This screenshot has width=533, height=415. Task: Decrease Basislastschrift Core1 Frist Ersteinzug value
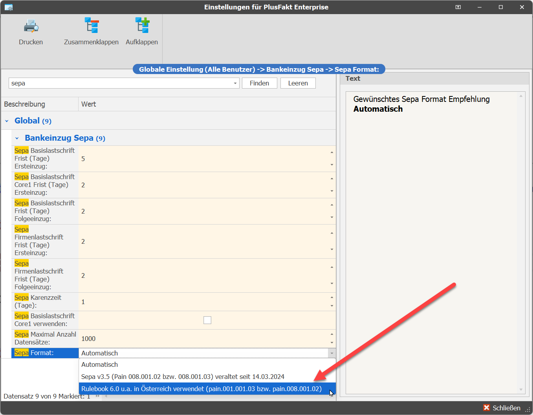tap(332, 191)
